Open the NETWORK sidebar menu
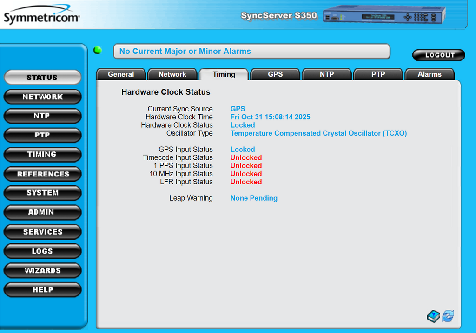 click(x=43, y=97)
